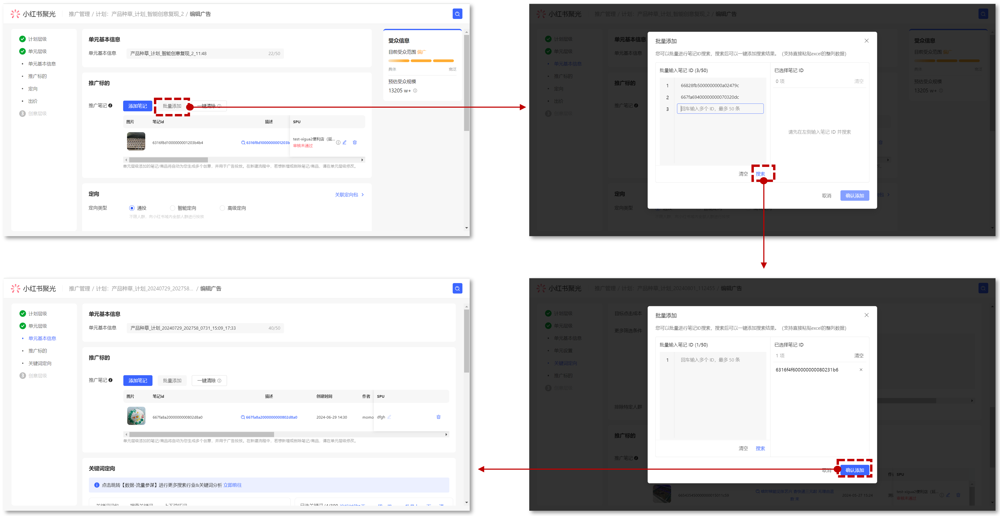Select 通投 targeting type

click(132, 208)
